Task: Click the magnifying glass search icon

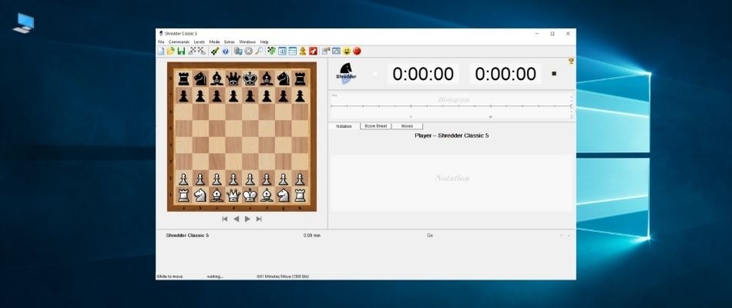Action: (x=259, y=51)
